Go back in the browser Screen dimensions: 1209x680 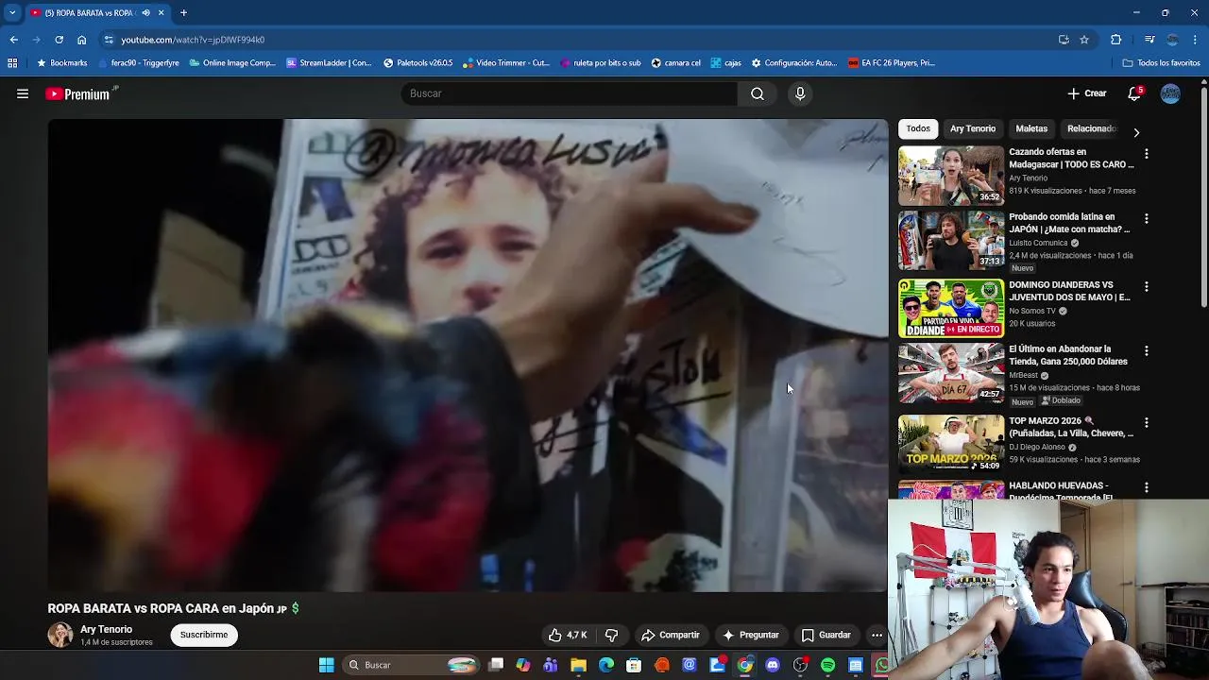coord(13,40)
